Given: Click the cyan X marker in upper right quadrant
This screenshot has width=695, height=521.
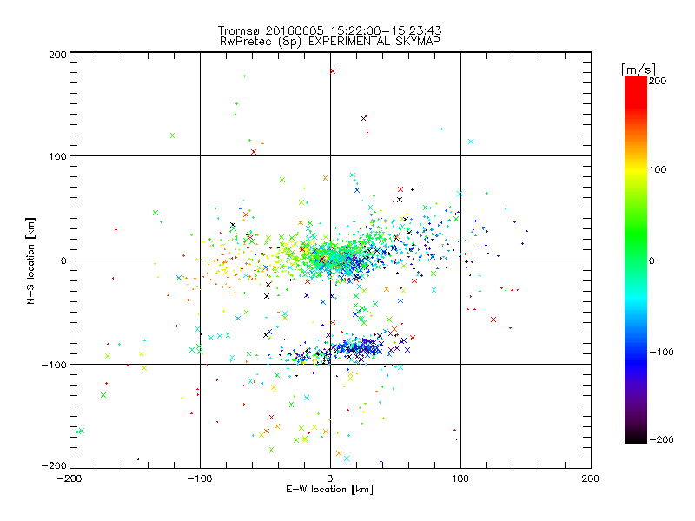Looking at the screenshot, I should click(x=471, y=142).
